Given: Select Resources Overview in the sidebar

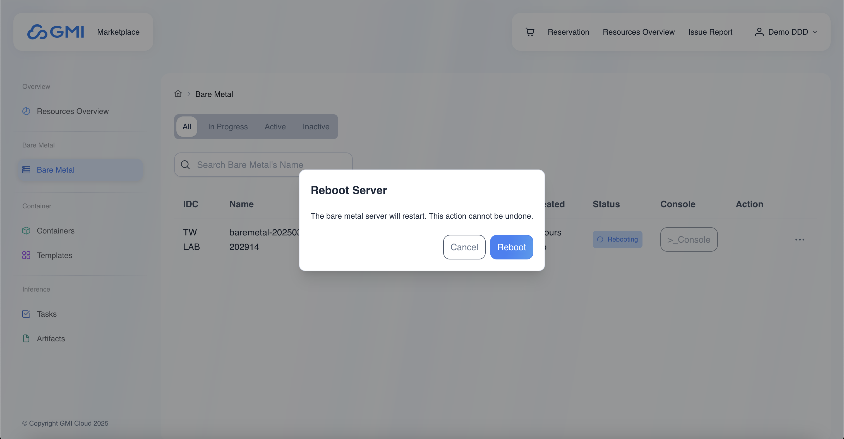Looking at the screenshot, I should pos(80,111).
